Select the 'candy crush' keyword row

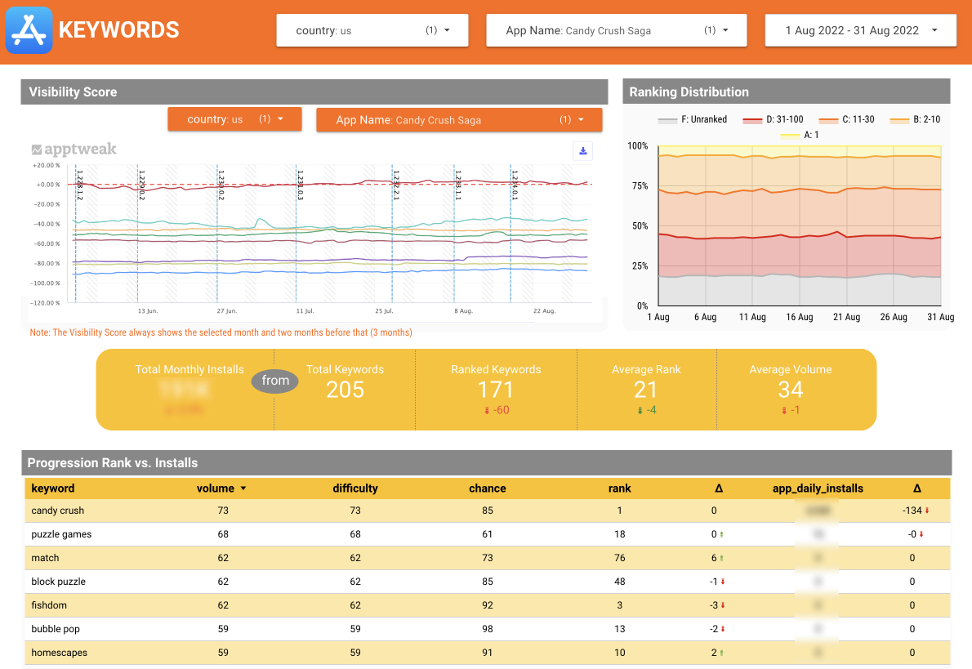point(487,511)
